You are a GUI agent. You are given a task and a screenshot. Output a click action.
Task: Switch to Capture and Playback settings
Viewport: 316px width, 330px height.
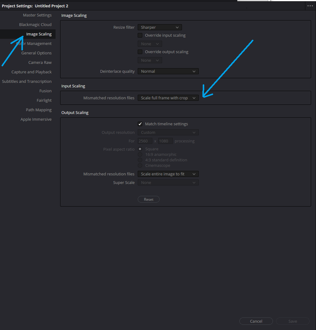31,72
